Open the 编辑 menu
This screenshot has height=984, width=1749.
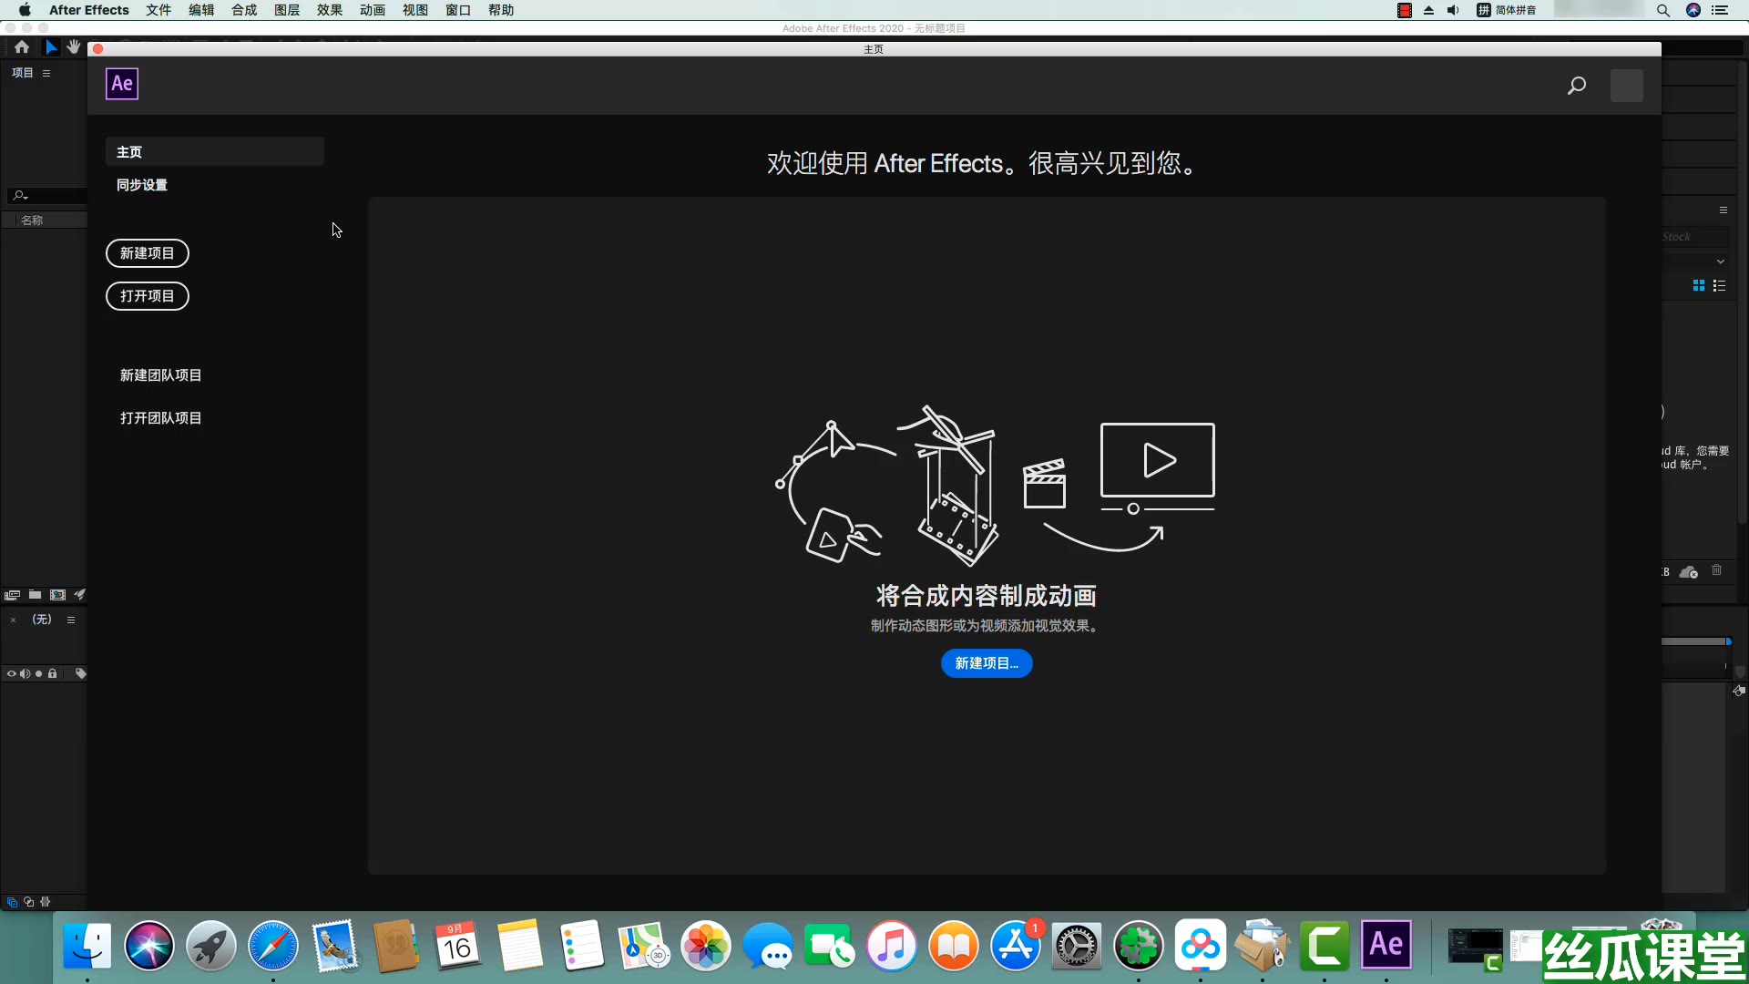pyautogui.click(x=201, y=10)
